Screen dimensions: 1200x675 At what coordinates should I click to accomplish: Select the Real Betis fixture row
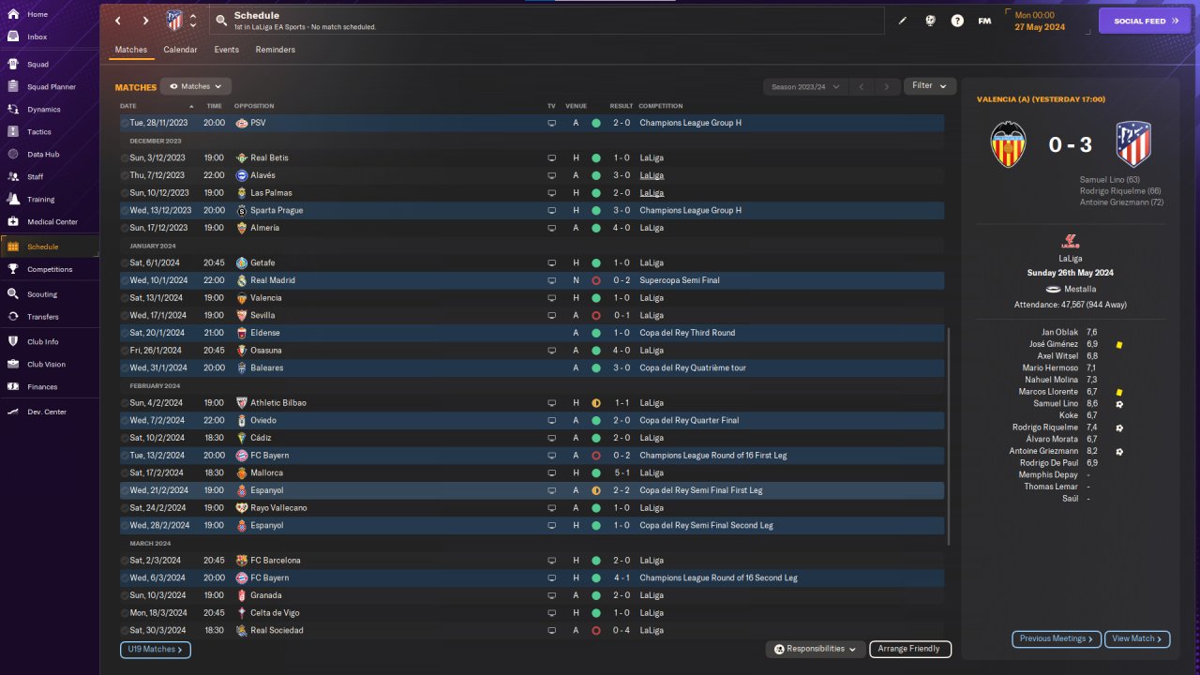point(532,157)
